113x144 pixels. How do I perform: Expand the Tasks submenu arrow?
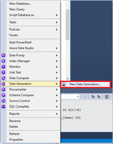pyautogui.click(x=57, y=22)
